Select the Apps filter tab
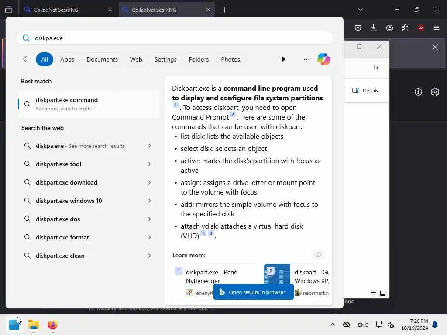 coord(67,59)
